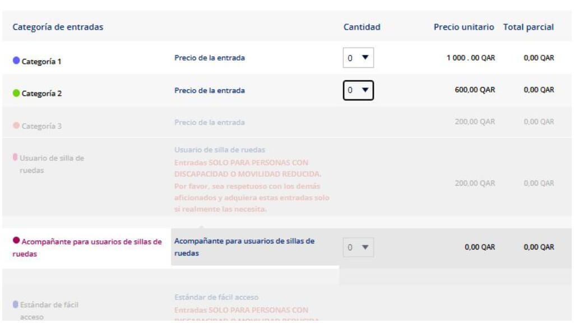Viewport: 574px width, 323px height.
Task: Click the Precio unitario column header
Action: tap(465, 26)
